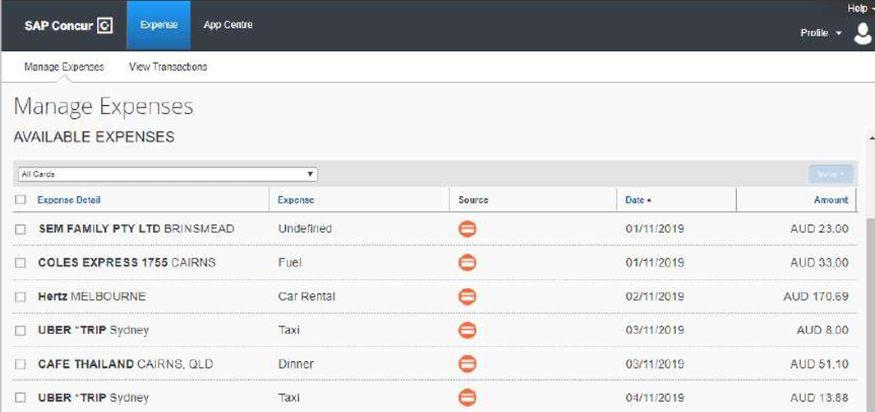875x412 pixels.
Task: Click the SAP Concur logo
Action: click(68, 25)
